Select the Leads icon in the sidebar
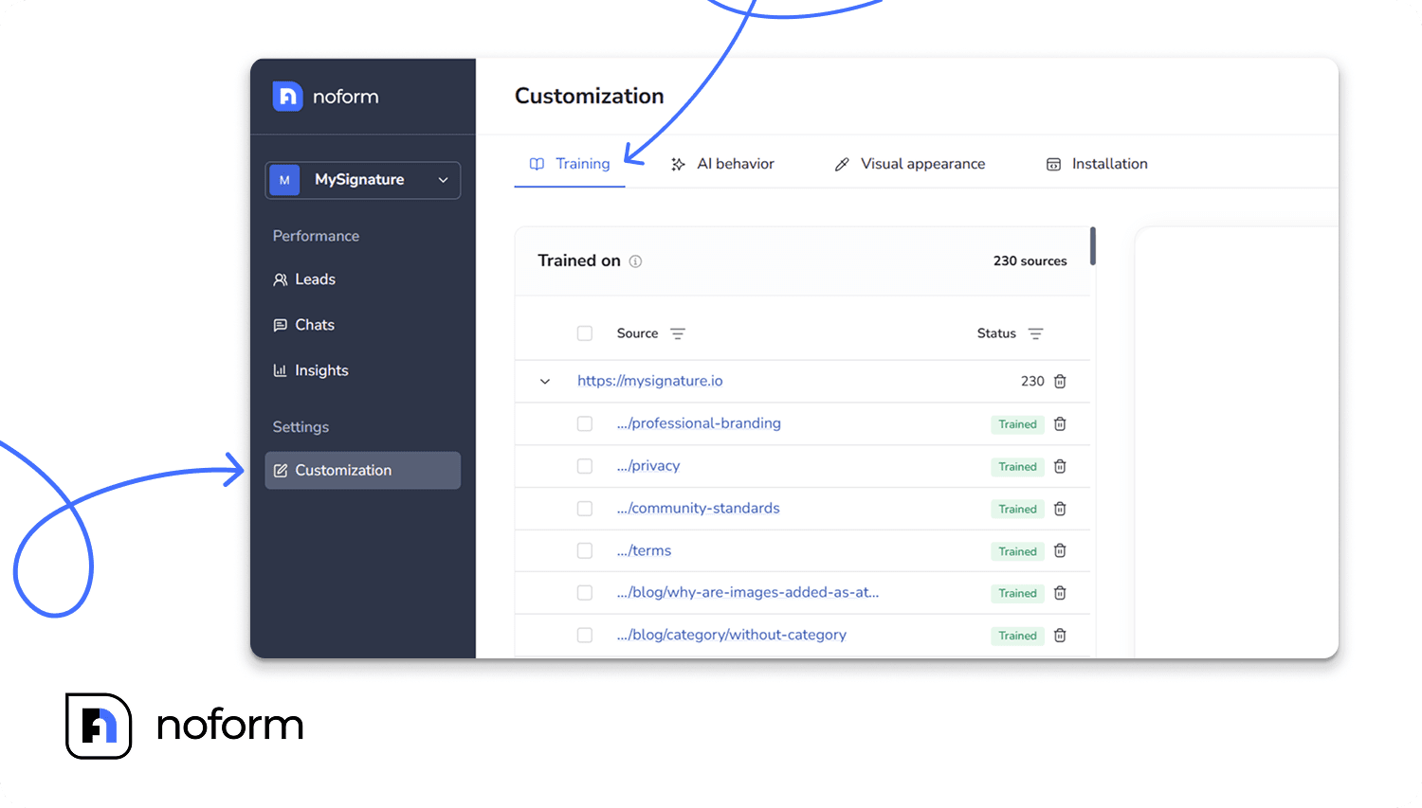The image size is (1422, 808). pyautogui.click(x=281, y=278)
